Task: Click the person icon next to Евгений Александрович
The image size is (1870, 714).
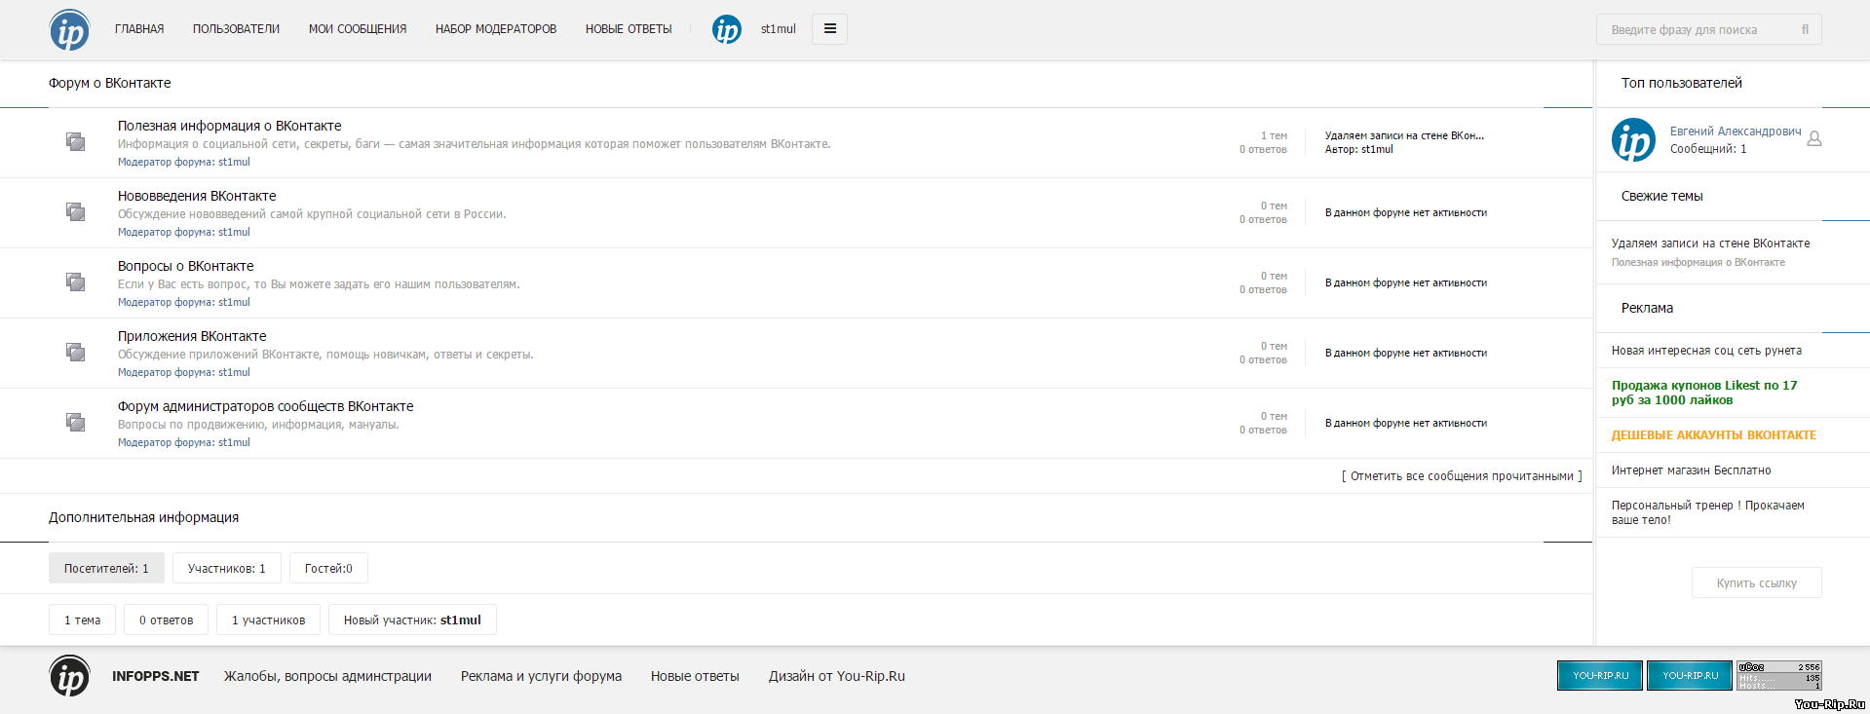Action: 1814,138
